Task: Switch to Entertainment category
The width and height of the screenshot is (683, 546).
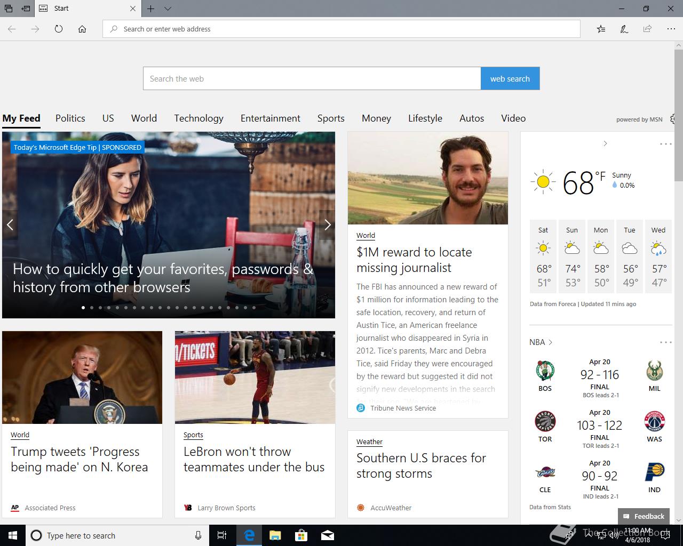Action: click(x=271, y=118)
